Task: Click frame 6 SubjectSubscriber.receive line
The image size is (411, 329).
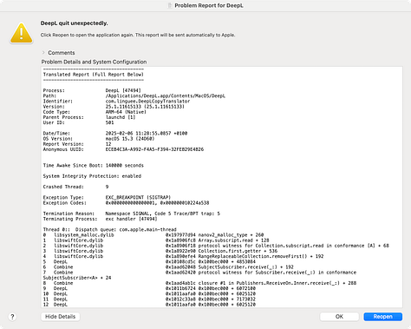Action: tap(168, 267)
